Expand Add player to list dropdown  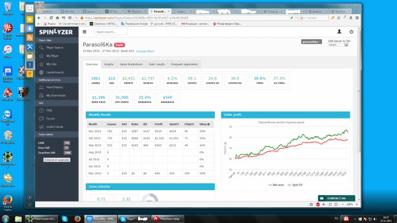338,45
